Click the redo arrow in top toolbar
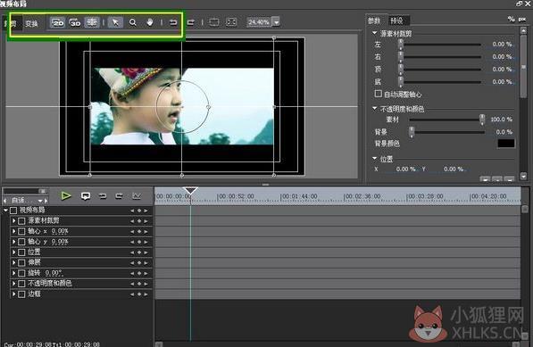Screen dimensions: 533x347 [x=191, y=23]
